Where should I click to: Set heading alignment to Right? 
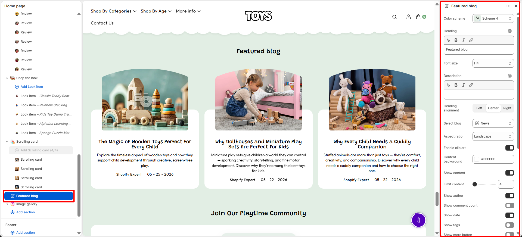tap(507, 108)
